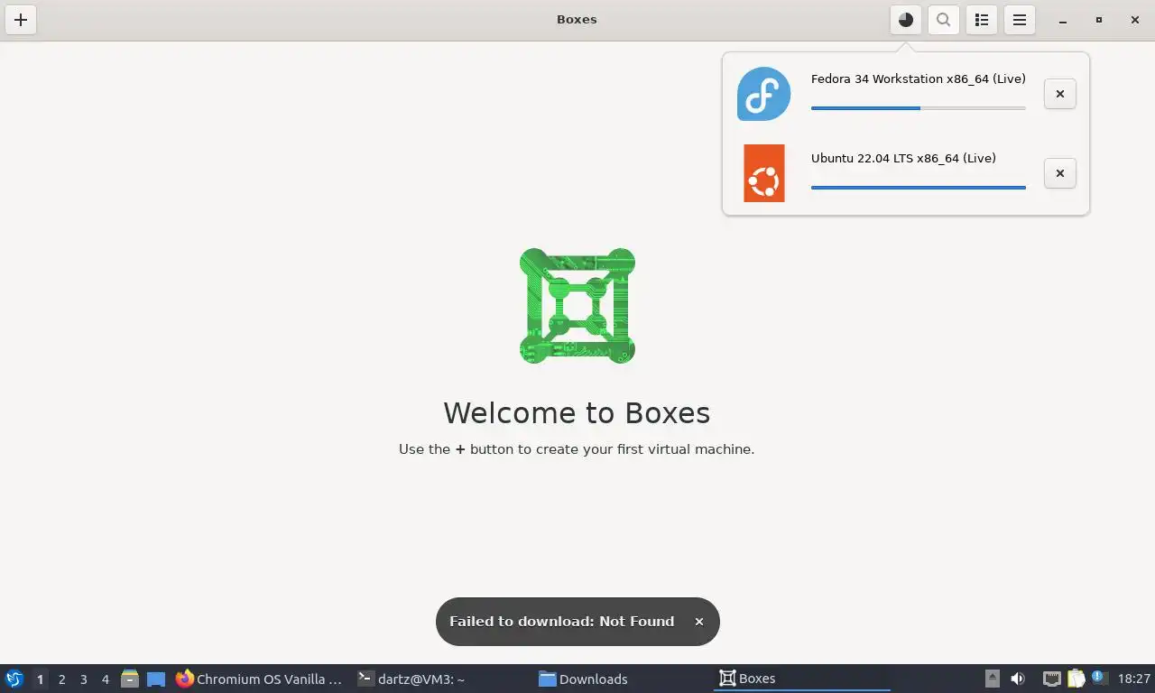This screenshot has height=693, width=1155.
Task: Open the Lubuntu start menu icon
Action: 14,679
